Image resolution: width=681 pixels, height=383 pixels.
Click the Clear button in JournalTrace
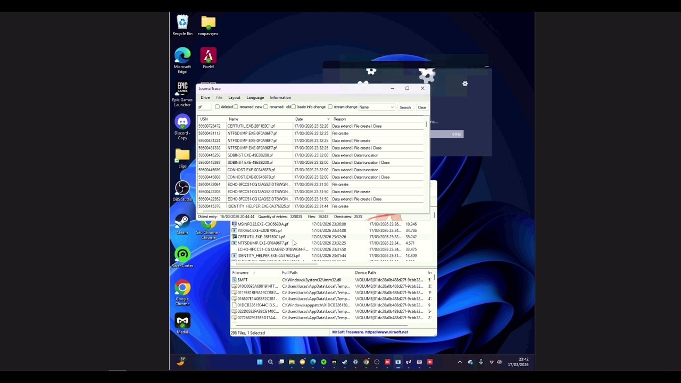422,107
